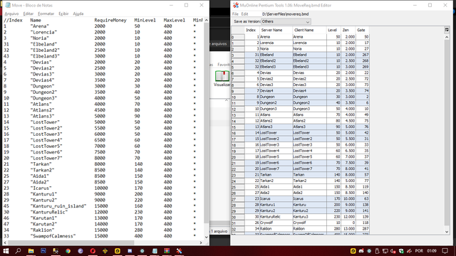456x256 pixels.
Task: Open the gear-shaped app in the taskbar
Action: pos(142,251)
